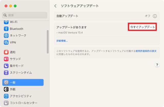This screenshot has height=107, width=164.
Task: Click the sidebar scrollbar thumb
Action: 48,42
